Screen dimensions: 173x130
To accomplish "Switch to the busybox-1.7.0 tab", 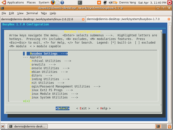I will (129, 19).
